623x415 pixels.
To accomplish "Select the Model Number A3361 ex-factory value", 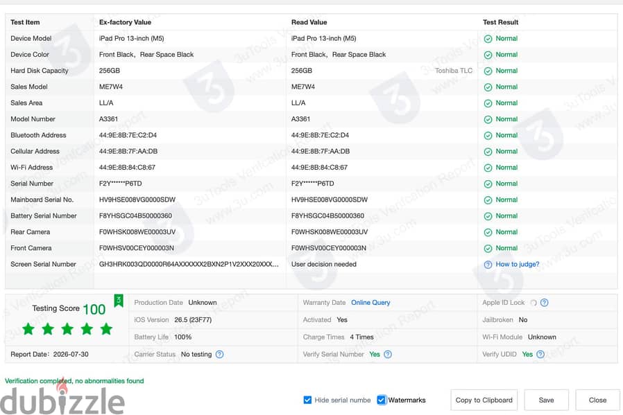I will [x=108, y=119].
